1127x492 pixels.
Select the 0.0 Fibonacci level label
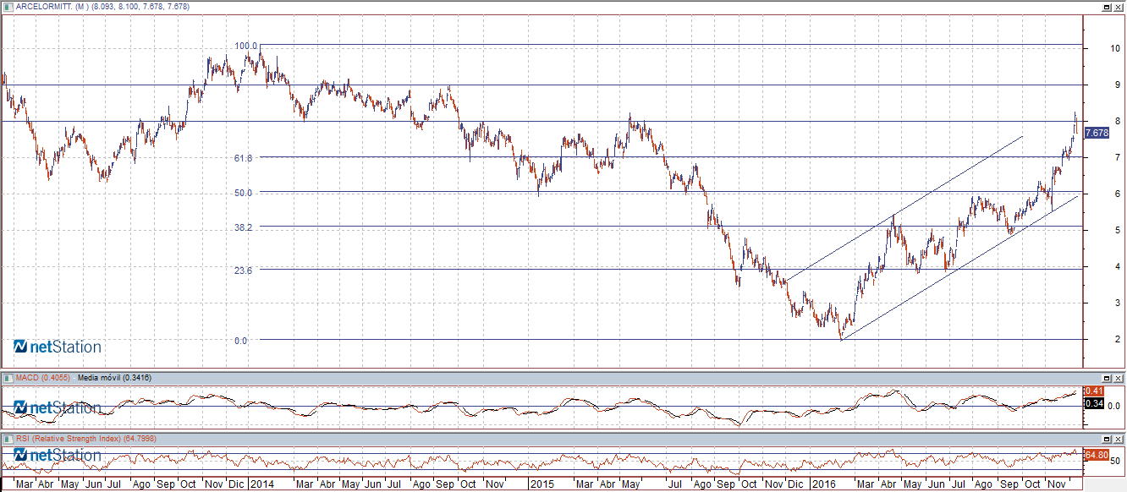point(240,341)
